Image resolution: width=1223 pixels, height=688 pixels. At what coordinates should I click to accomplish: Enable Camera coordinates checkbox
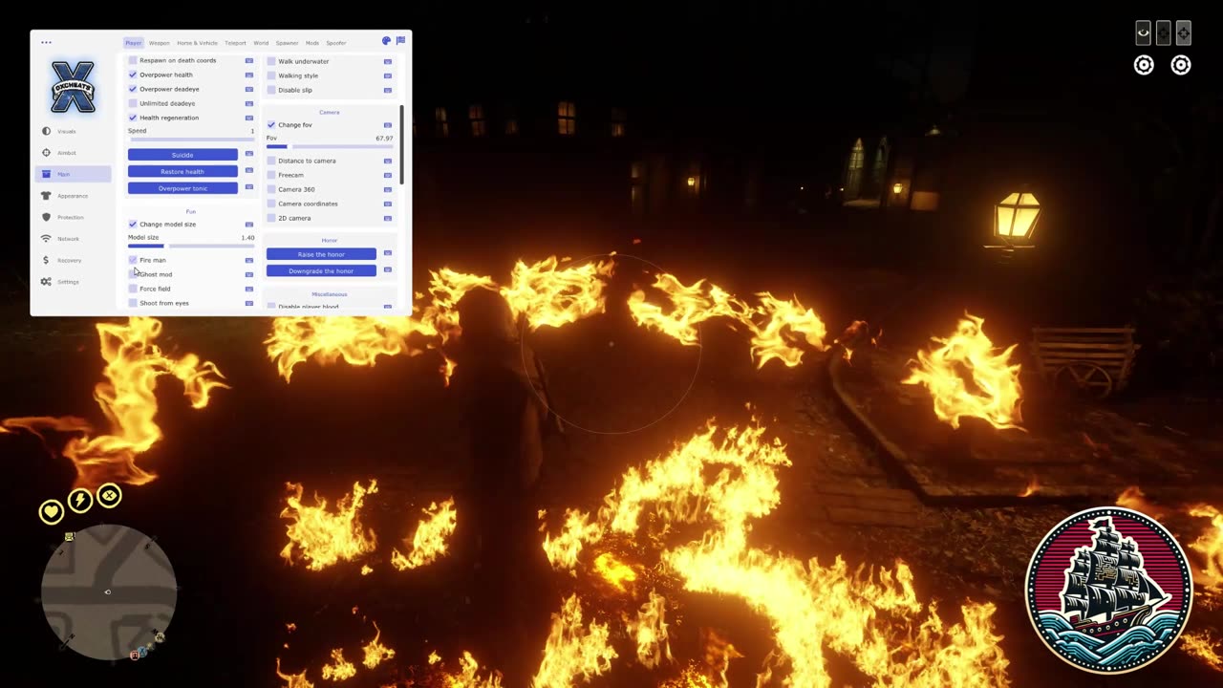click(x=271, y=204)
